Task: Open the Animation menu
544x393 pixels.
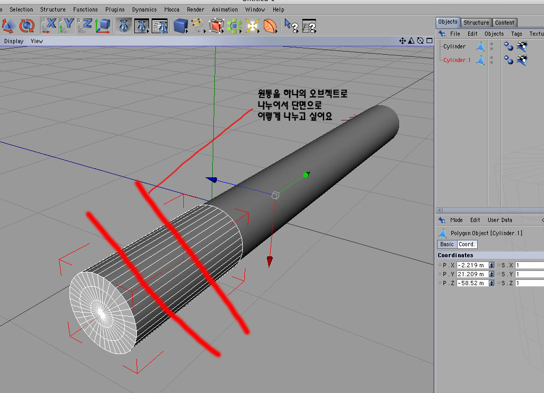Action: (x=225, y=9)
